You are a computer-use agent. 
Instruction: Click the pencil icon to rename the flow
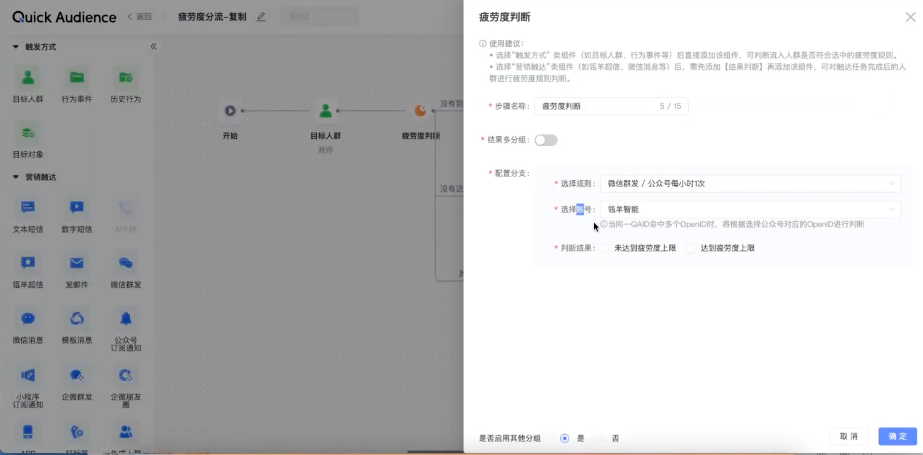point(261,17)
